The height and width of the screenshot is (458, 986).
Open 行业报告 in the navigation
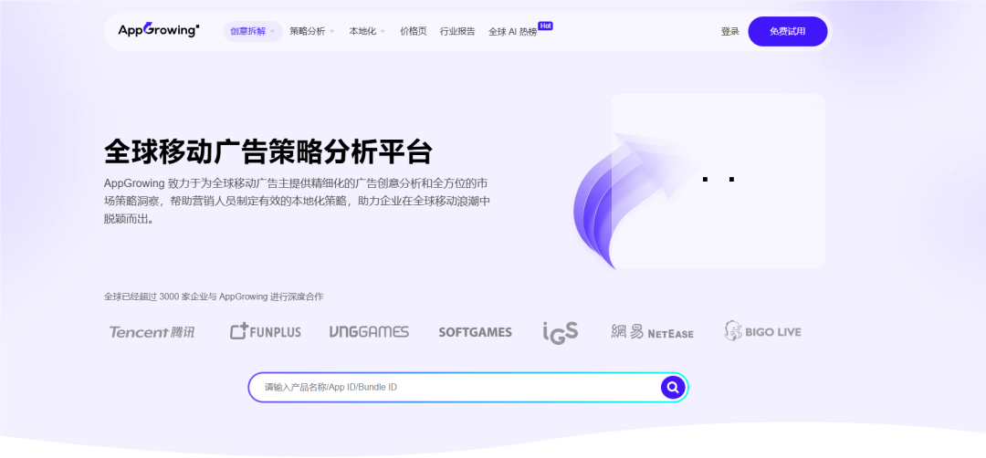[457, 31]
